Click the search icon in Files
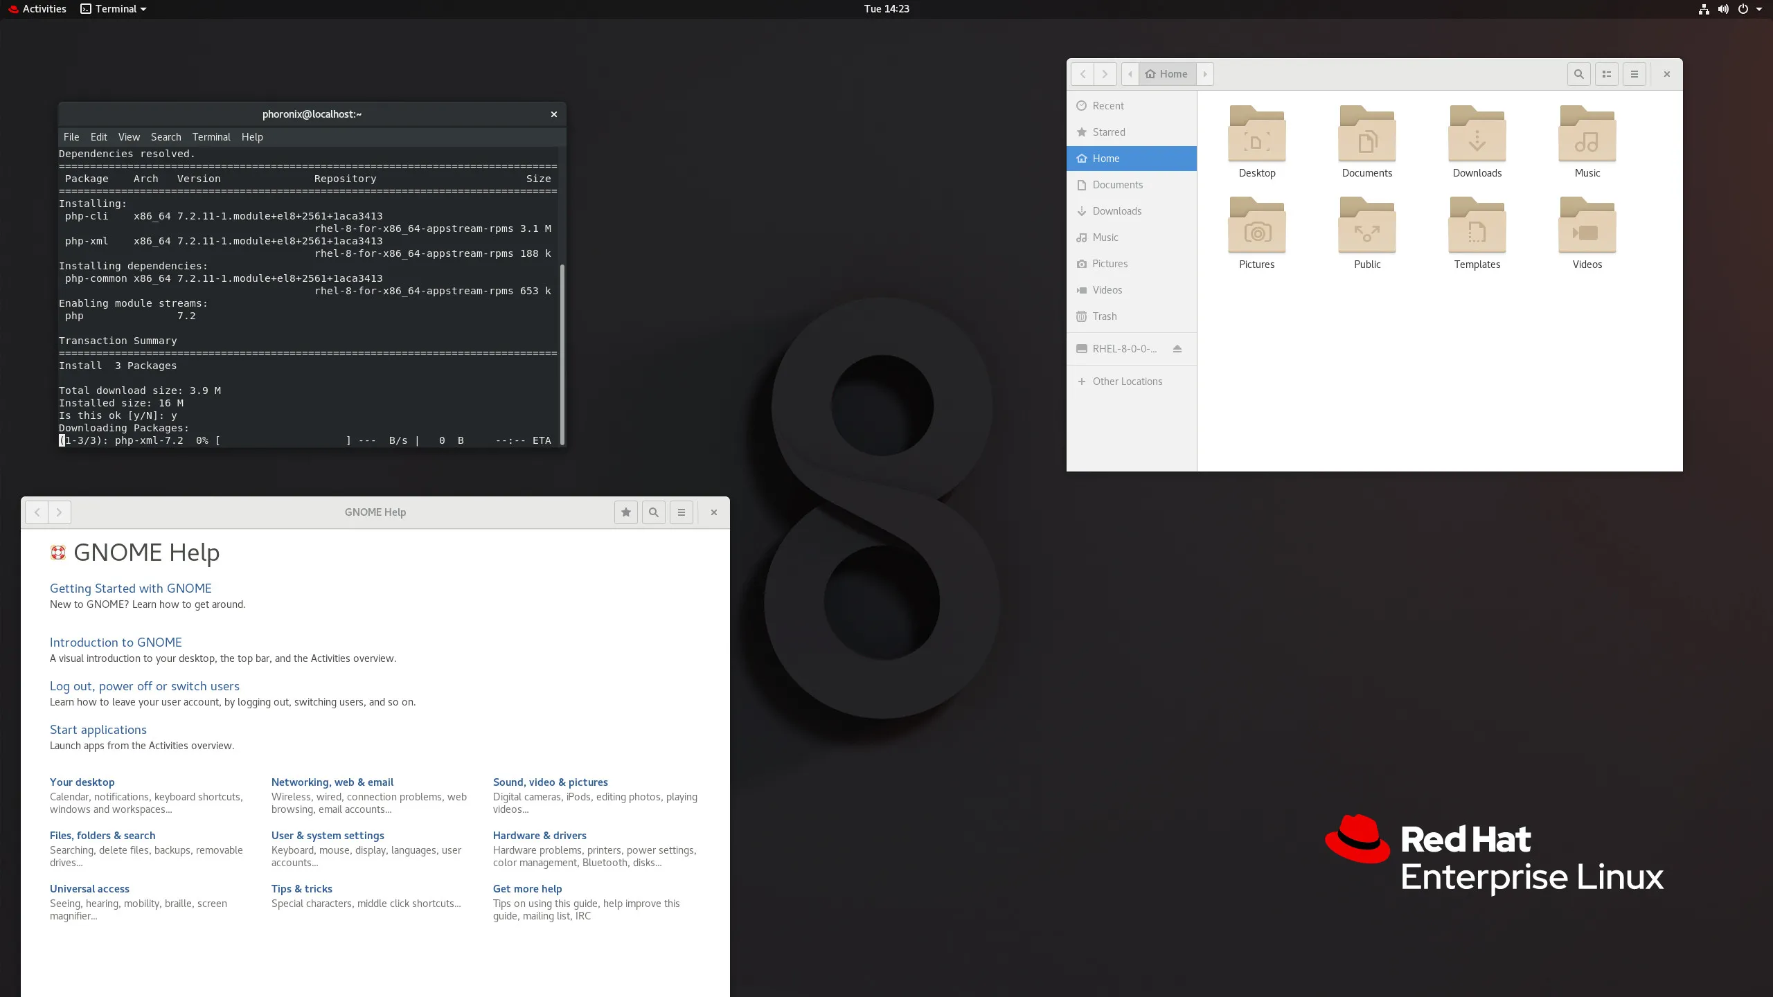Viewport: 1773px width, 997px height. coord(1578,74)
